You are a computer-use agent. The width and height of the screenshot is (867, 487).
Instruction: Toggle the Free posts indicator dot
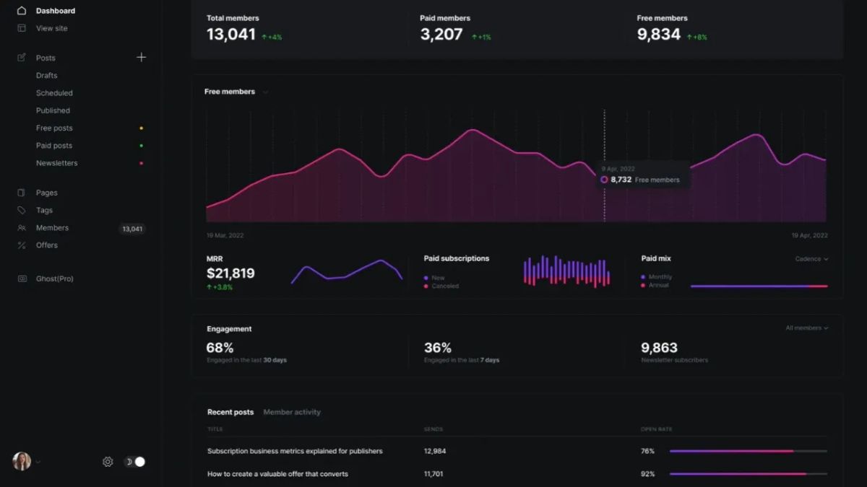coord(142,128)
